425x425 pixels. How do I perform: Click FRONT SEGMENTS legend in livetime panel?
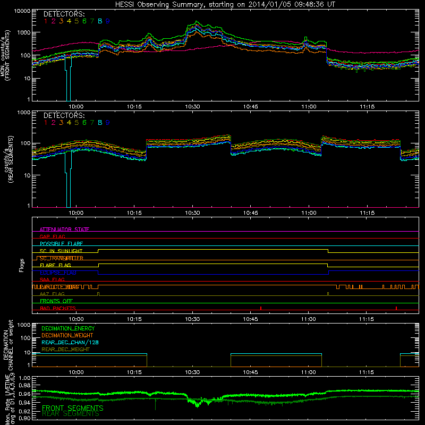tap(73, 408)
